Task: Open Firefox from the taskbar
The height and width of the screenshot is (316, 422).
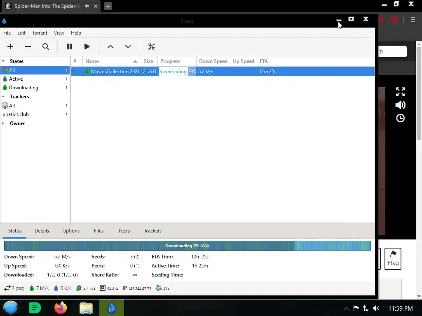Action: (61, 308)
